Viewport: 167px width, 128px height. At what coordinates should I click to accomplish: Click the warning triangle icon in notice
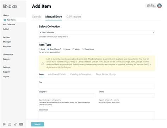(x=43, y=63)
